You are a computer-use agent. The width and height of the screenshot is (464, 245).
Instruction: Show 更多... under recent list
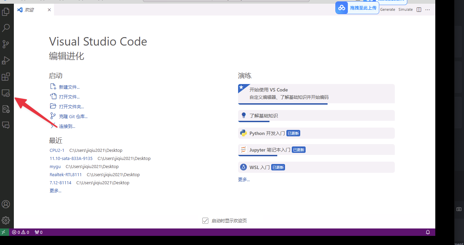click(x=55, y=191)
